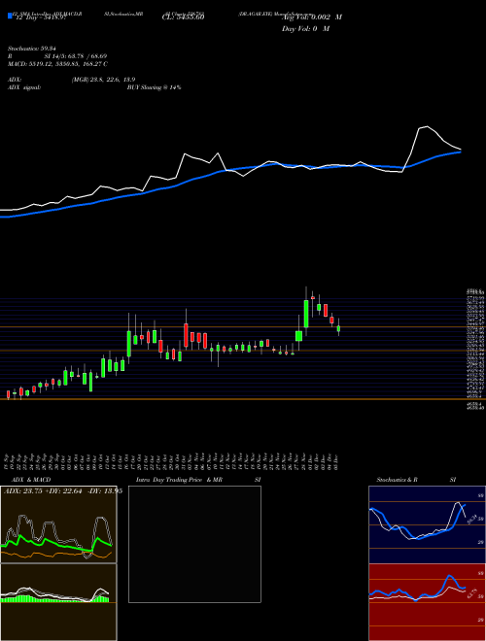
Task: Click the 'ADX signal:' label
Action: pyautogui.click(x=24, y=87)
